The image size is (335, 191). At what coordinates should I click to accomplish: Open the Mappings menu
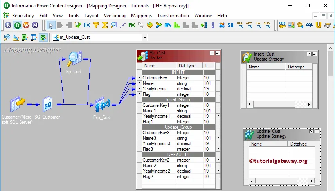click(141, 16)
